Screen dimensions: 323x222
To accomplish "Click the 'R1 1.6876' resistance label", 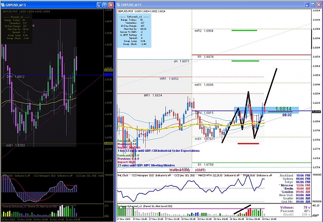I will pos(205,57).
